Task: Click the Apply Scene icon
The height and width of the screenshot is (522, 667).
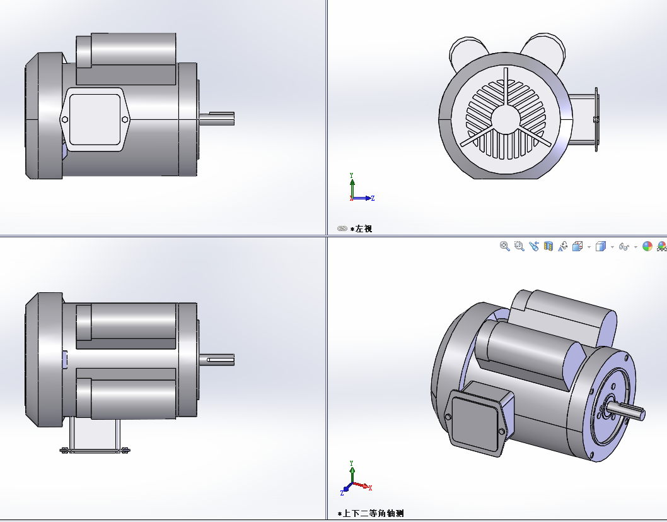Action: point(661,246)
